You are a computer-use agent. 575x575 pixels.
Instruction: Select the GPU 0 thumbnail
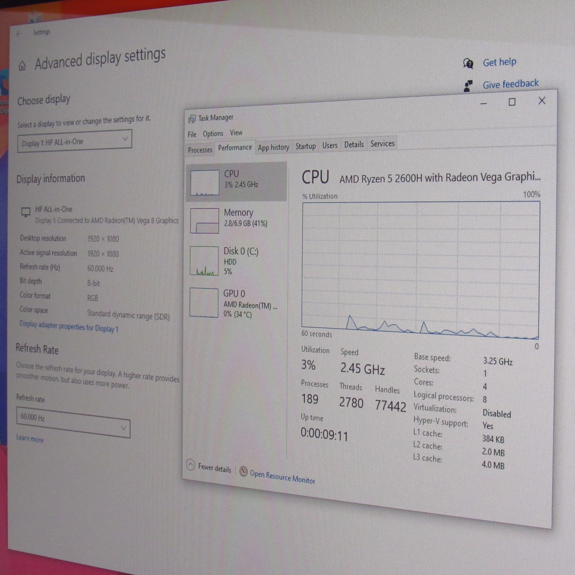click(x=204, y=302)
